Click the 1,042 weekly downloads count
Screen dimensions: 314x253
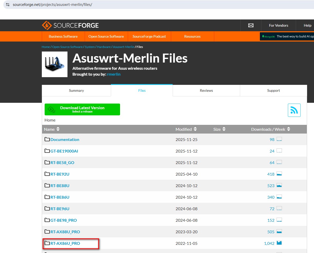pos(269,243)
